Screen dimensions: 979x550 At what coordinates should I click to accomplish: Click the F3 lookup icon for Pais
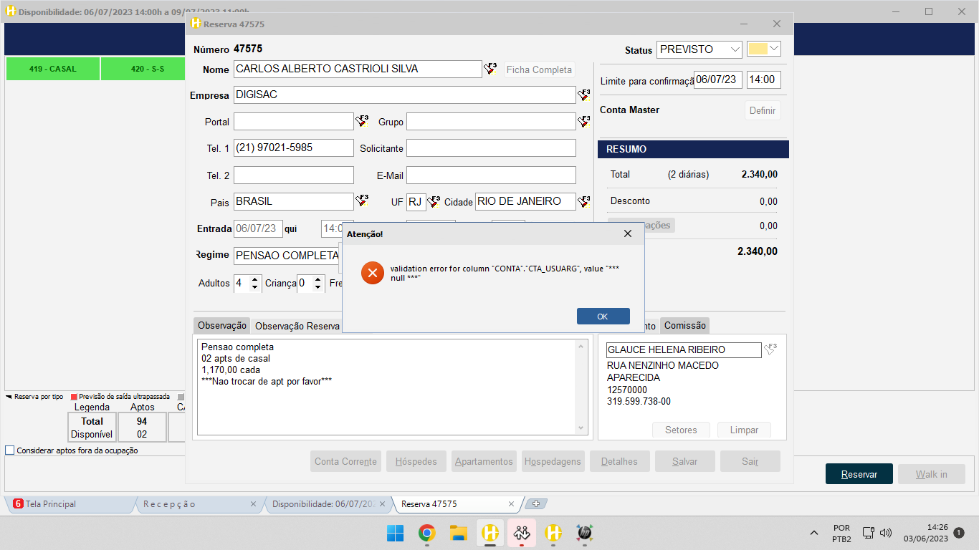pyautogui.click(x=362, y=201)
